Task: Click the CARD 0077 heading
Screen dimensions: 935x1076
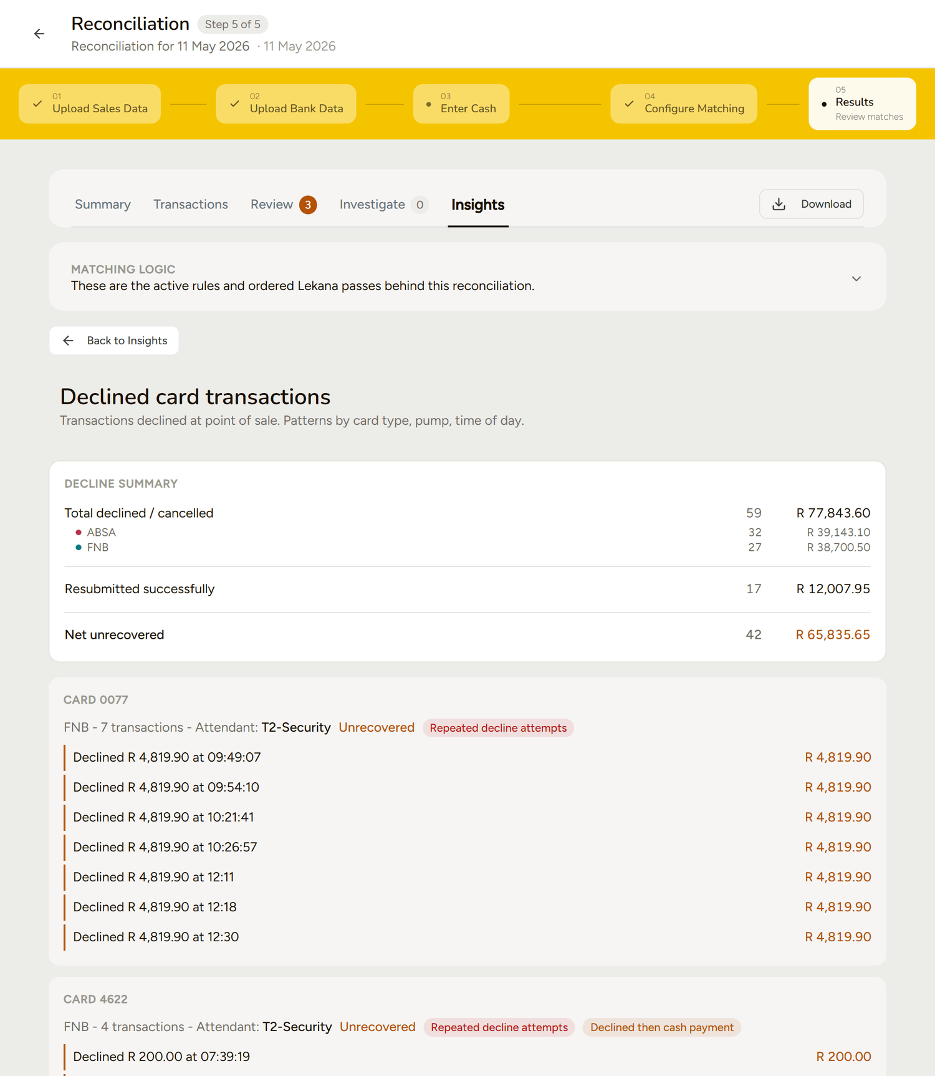Action: [96, 700]
